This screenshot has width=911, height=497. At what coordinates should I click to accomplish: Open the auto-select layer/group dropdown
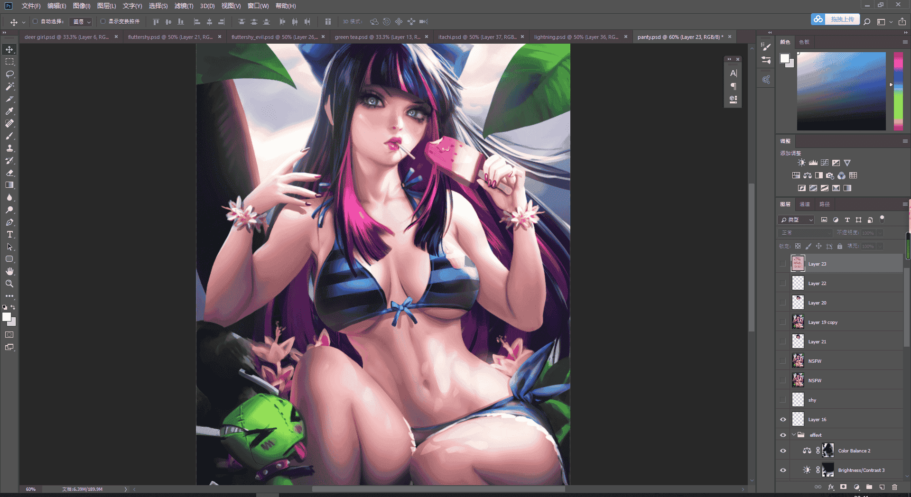coord(81,22)
